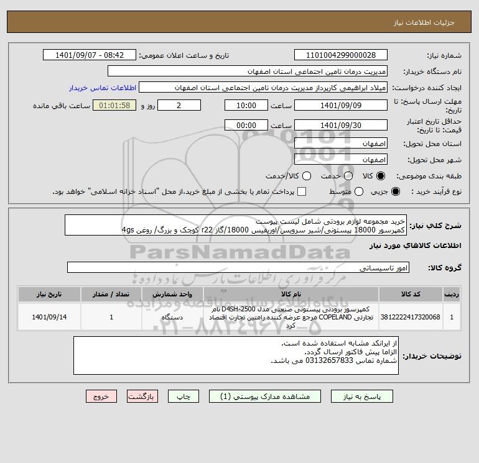The width and height of the screenshot is (479, 463).
Task: Click the countdown timer 01:01:58 field
Action: 114,105
